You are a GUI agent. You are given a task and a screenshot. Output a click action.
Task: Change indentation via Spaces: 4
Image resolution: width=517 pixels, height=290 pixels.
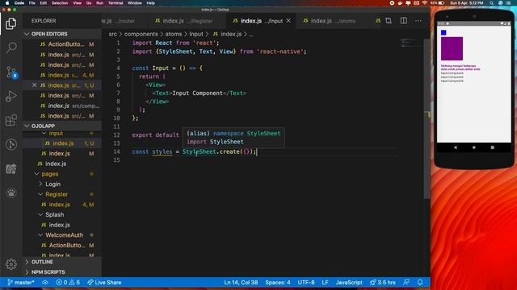tap(278, 283)
